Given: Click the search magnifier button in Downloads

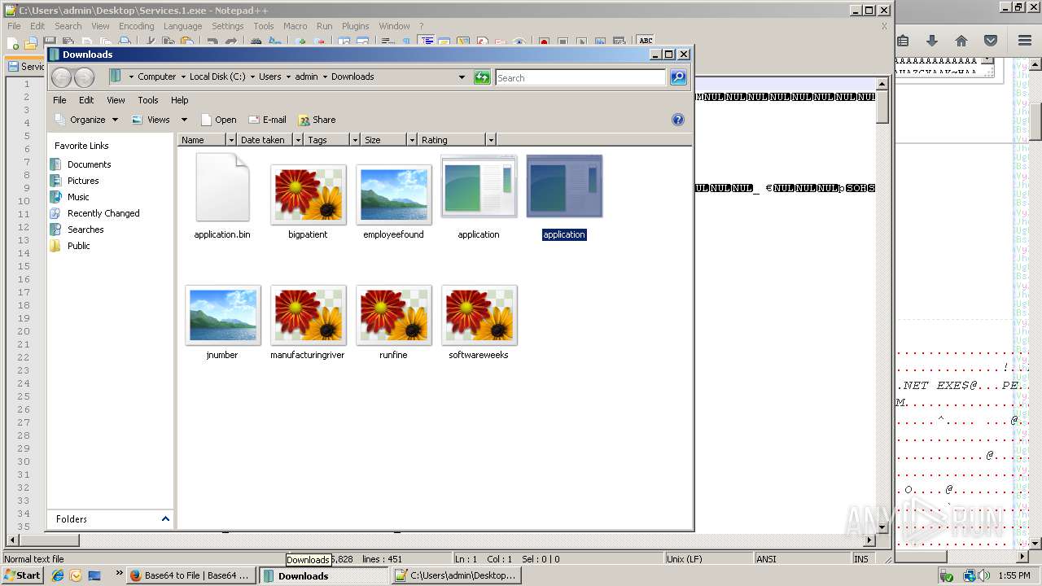Looking at the screenshot, I should [678, 77].
